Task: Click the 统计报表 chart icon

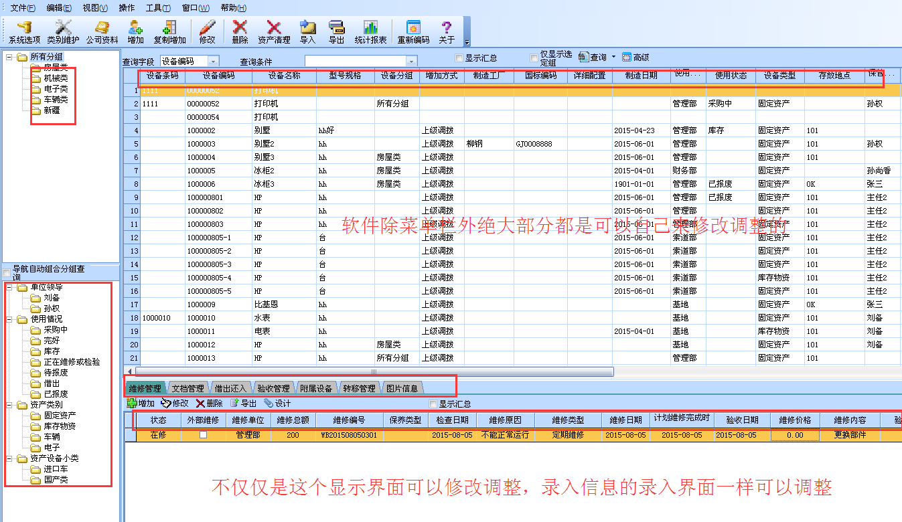Action: 370,31
